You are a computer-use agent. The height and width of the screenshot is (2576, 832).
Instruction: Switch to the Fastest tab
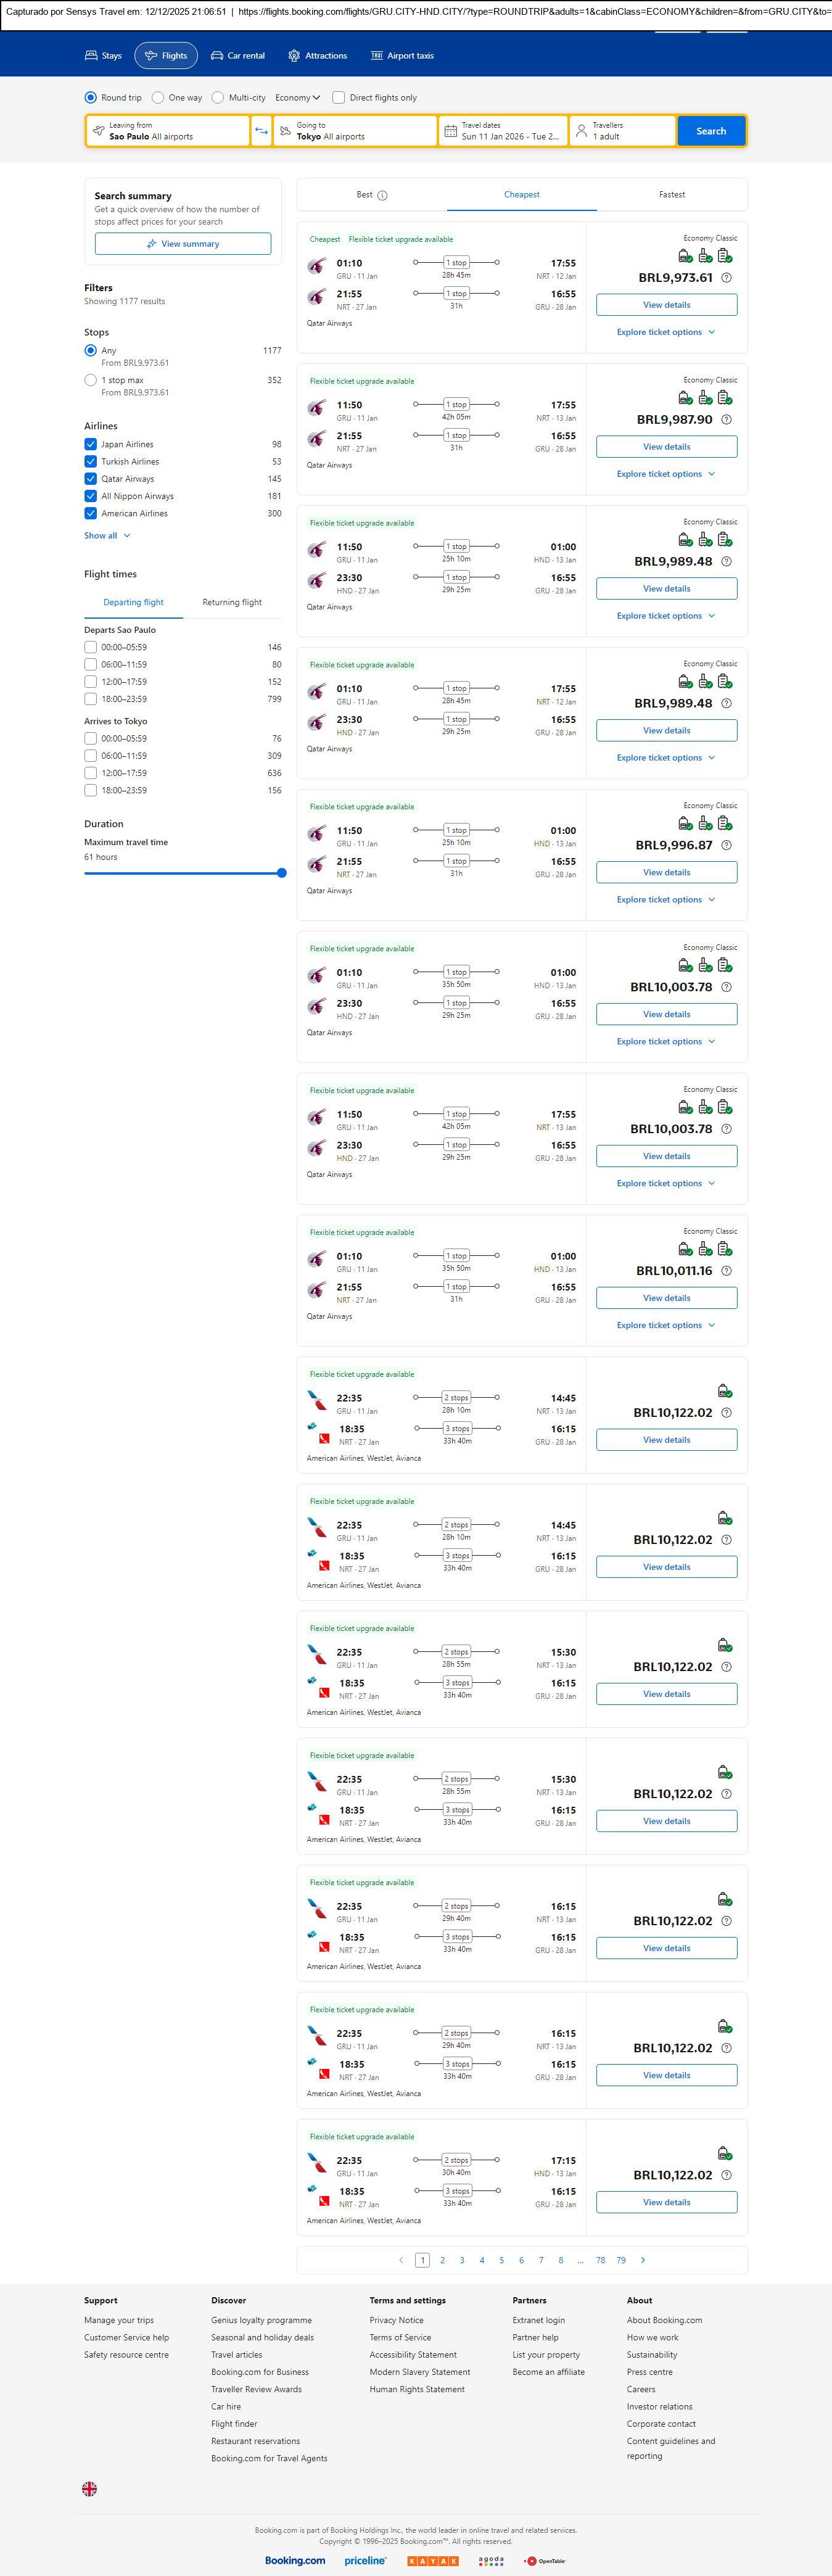click(x=672, y=195)
